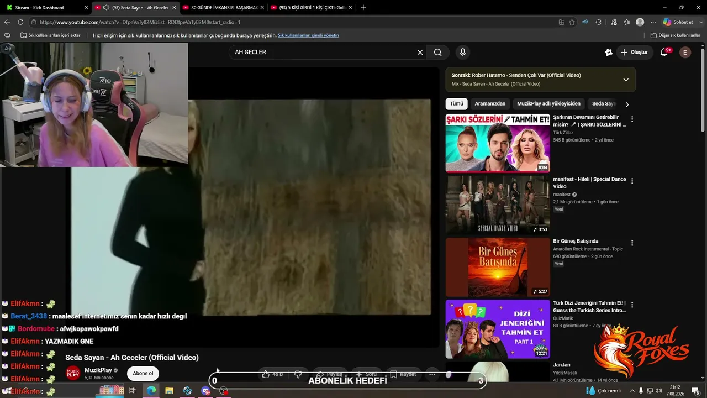The width and height of the screenshot is (707, 398).
Task: Open taskbar clock showing 21:12
Action: click(675, 391)
